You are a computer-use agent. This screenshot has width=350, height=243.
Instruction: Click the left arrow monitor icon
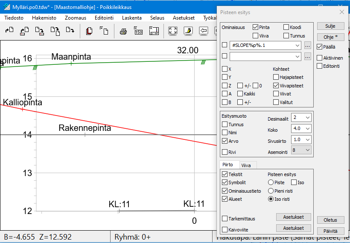tap(204, 31)
